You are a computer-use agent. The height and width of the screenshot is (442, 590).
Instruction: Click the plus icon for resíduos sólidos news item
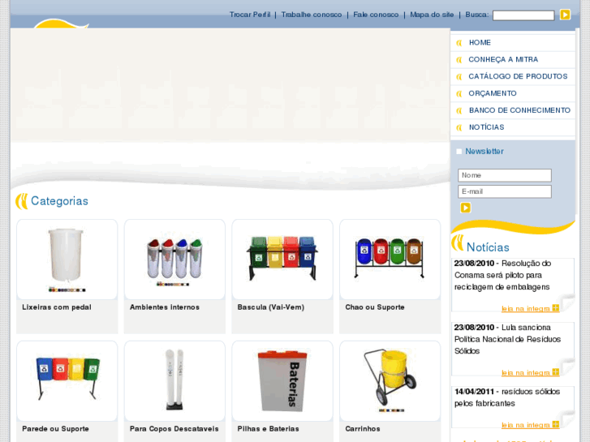pos(555,424)
